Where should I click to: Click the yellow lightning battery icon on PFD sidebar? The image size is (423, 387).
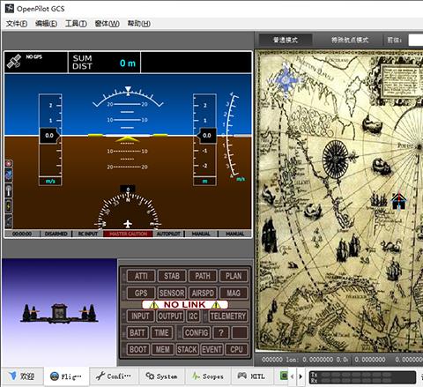point(9,205)
